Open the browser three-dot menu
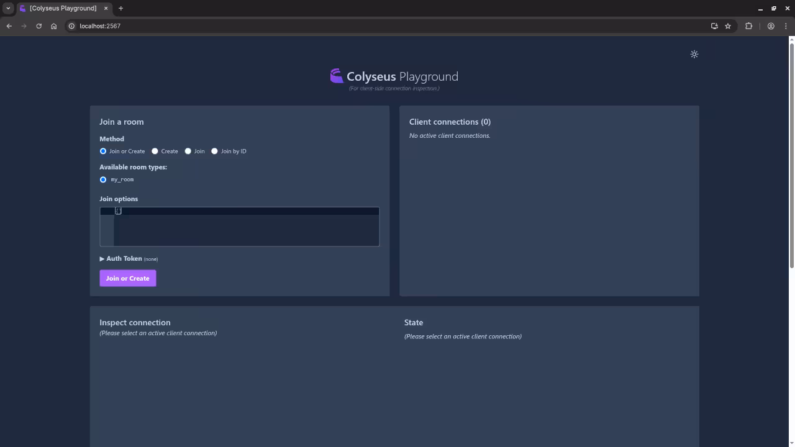The width and height of the screenshot is (795, 447). 786,25
